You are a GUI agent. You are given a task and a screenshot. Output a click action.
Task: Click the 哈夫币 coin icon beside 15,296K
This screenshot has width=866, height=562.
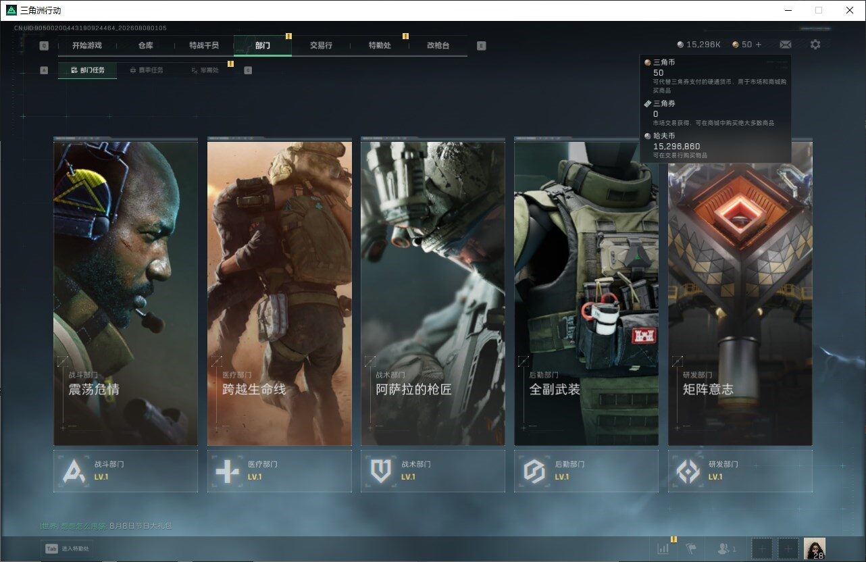(x=680, y=45)
